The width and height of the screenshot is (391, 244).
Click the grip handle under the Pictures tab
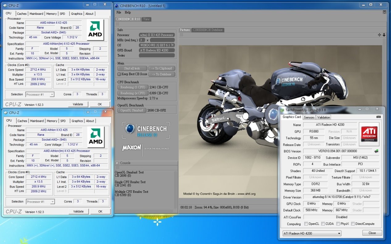pyautogui.click(x=182, y=35)
